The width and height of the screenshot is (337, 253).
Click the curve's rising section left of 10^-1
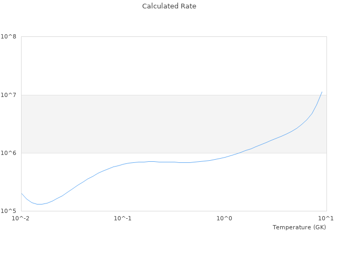[79, 183]
